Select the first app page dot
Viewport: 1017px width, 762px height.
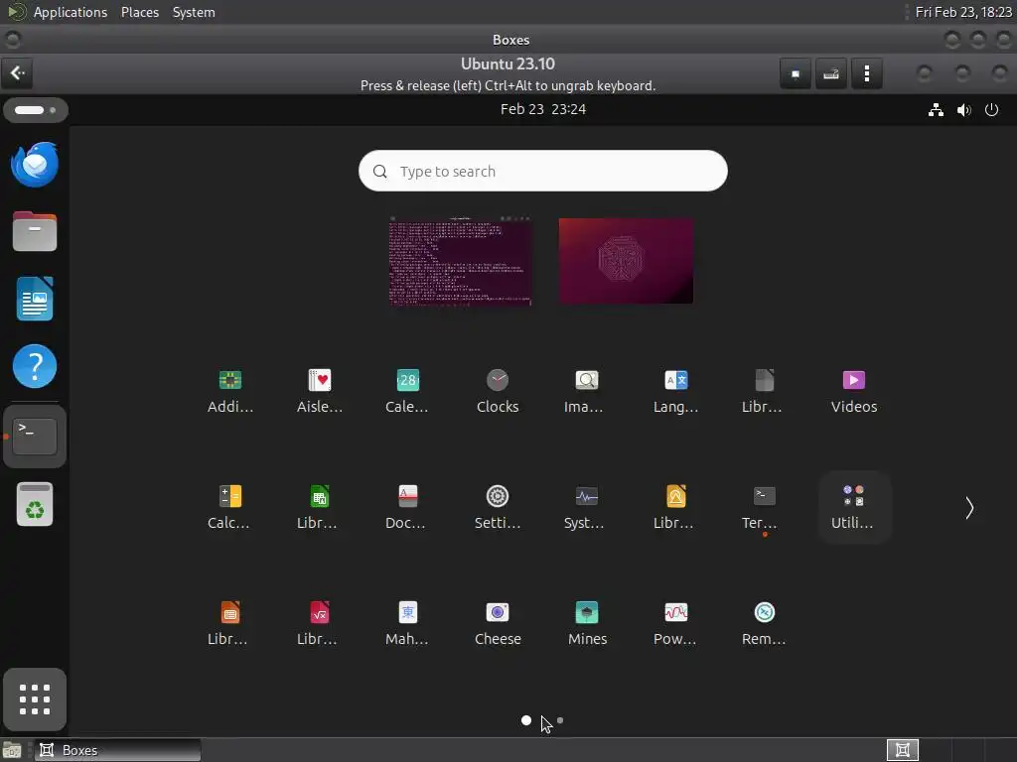point(526,720)
